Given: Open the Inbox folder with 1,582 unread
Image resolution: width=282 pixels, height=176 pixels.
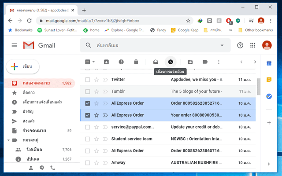Looking at the screenshot, I should pyautogui.click(x=39, y=83).
